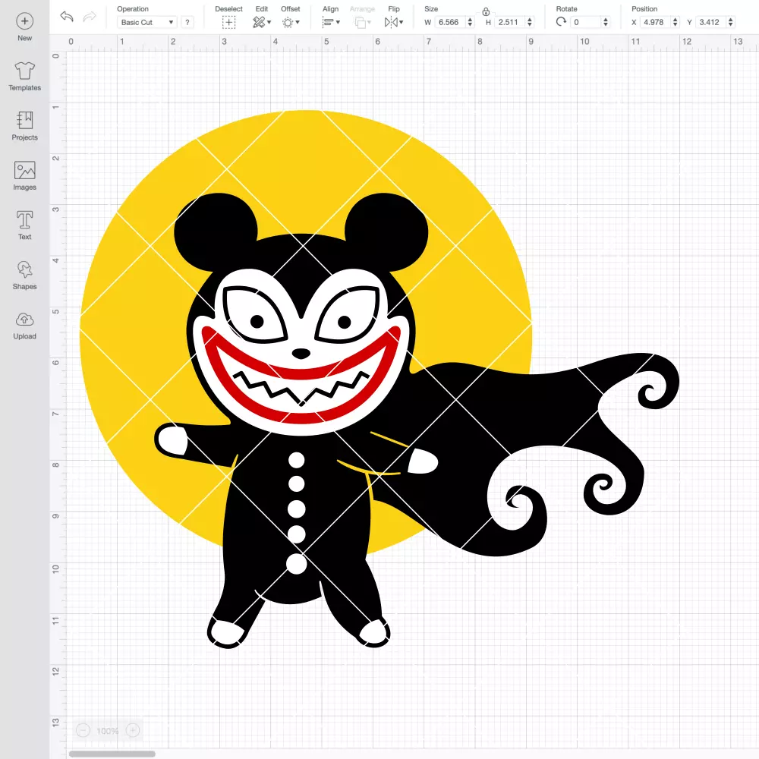The height and width of the screenshot is (759, 759).
Task: Expand the Flip options
Action: coord(394,22)
